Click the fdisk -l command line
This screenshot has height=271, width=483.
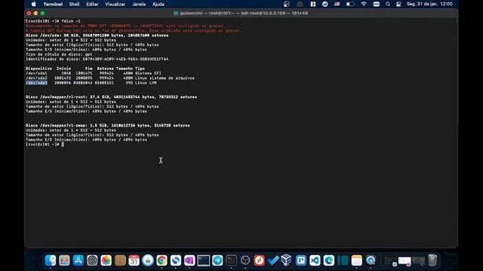tap(53, 21)
